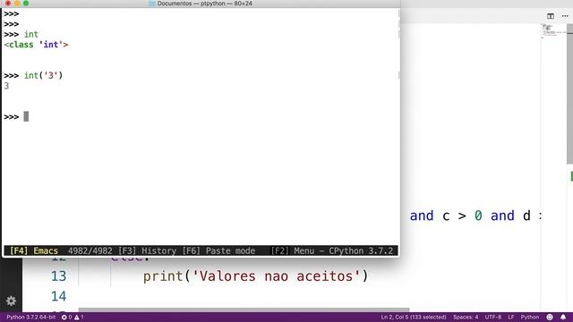Click the feedback smiley in status bar
The image size is (573, 322).
tap(550, 318)
